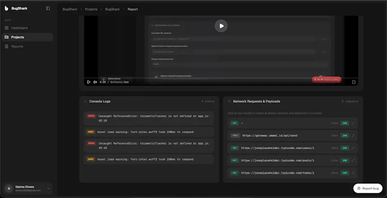Click the Projects folder icon
The image size is (387, 198).
tap(7, 37)
